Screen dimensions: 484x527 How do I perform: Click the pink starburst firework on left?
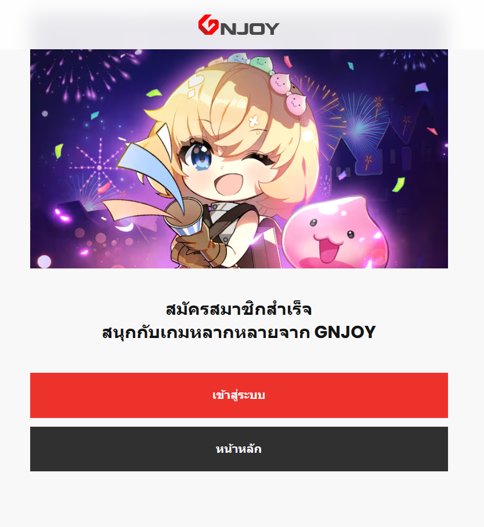coord(98,167)
